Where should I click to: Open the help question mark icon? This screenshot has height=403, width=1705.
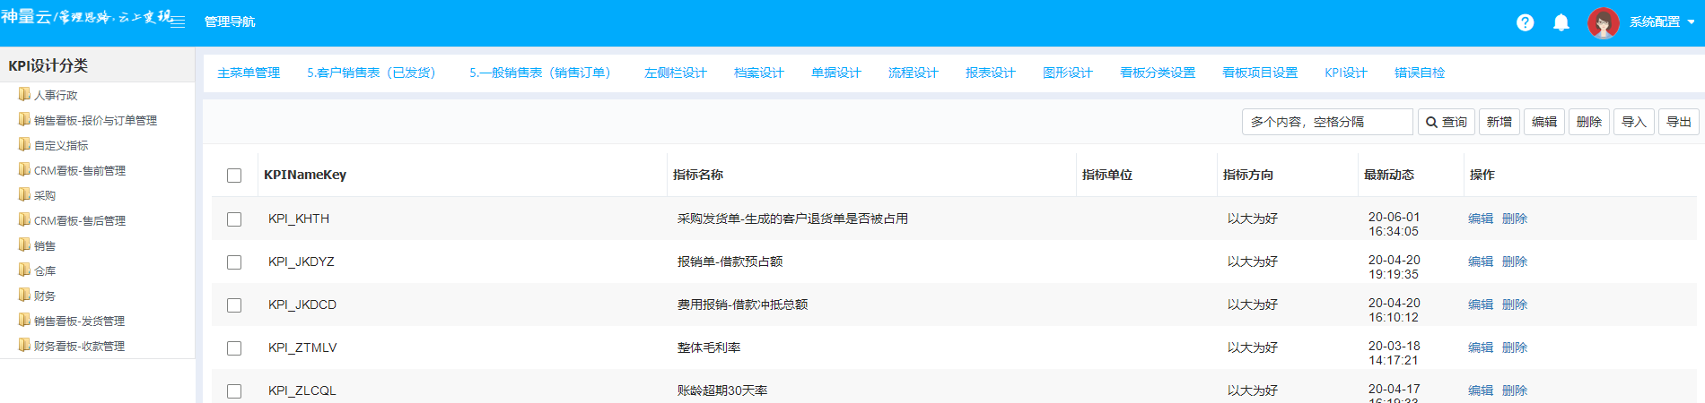[x=1525, y=22]
